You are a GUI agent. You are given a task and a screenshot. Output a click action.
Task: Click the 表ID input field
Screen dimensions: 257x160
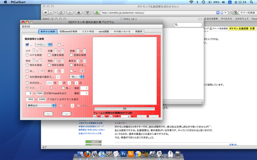click(x=84, y=88)
